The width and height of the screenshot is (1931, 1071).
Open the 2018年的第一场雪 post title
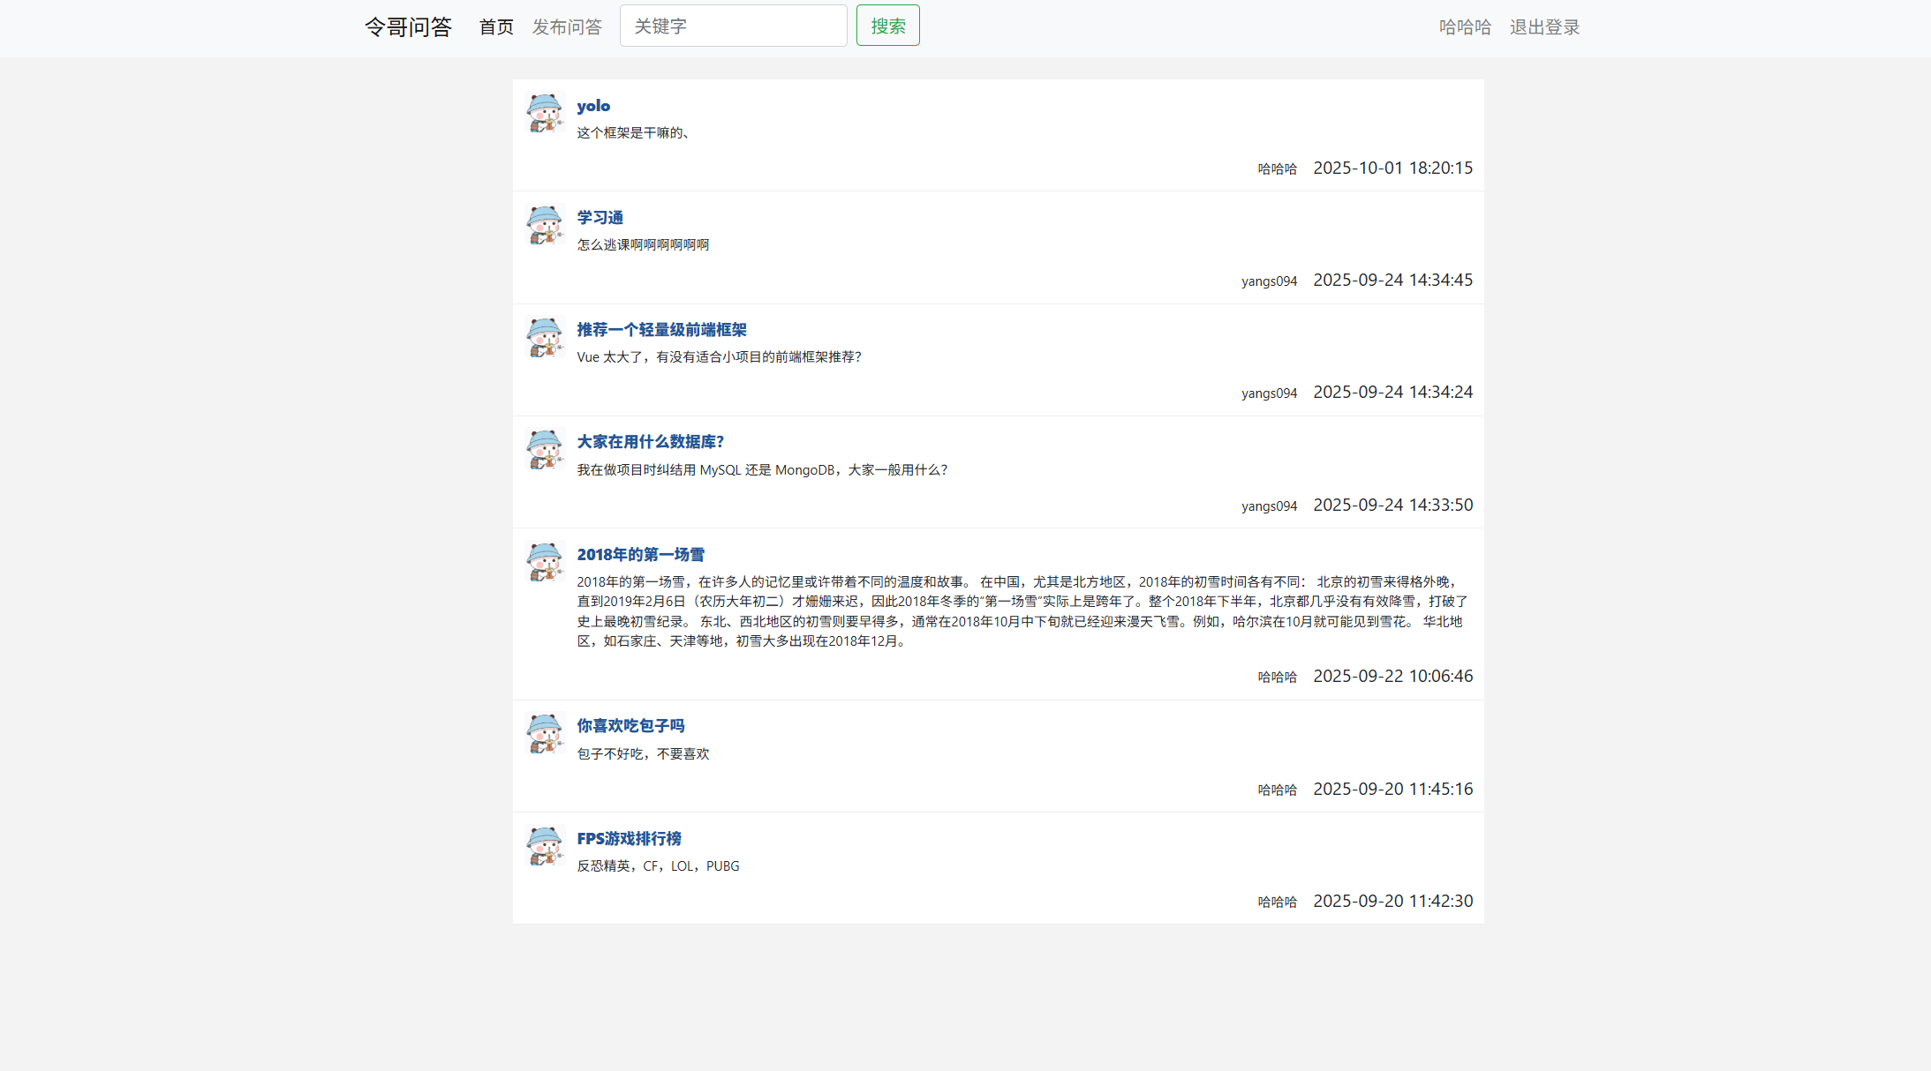coord(640,555)
